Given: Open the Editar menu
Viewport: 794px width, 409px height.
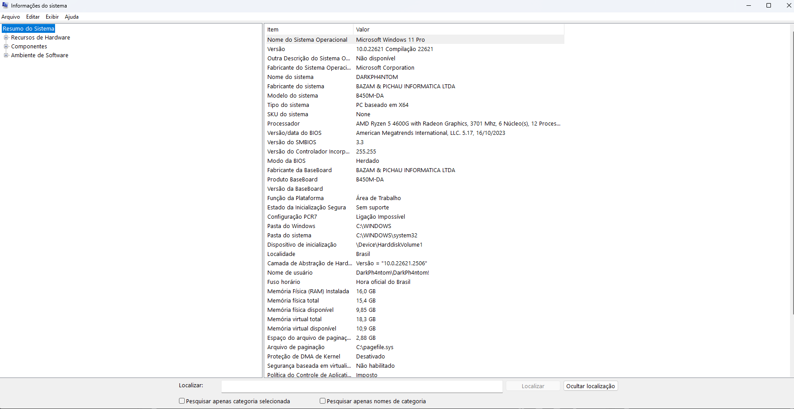Looking at the screenshot, I should [x=33, y=17].
